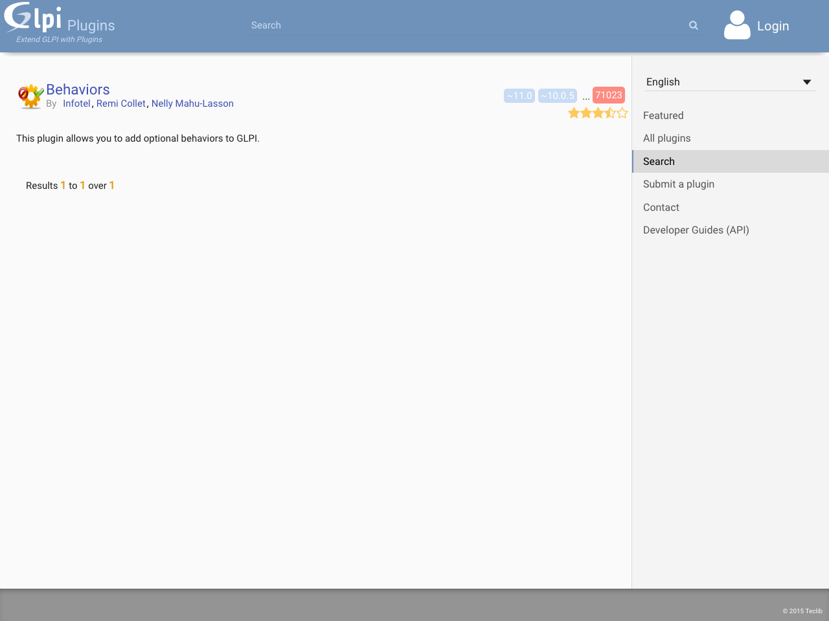Image resolution: width=829 pixels, height=621 pixels.
Task: Click the Behaviors plugin gear icon
Action: [x=29, y=96]
